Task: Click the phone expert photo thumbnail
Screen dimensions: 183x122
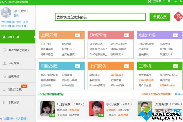Action: tap(96, 109)
